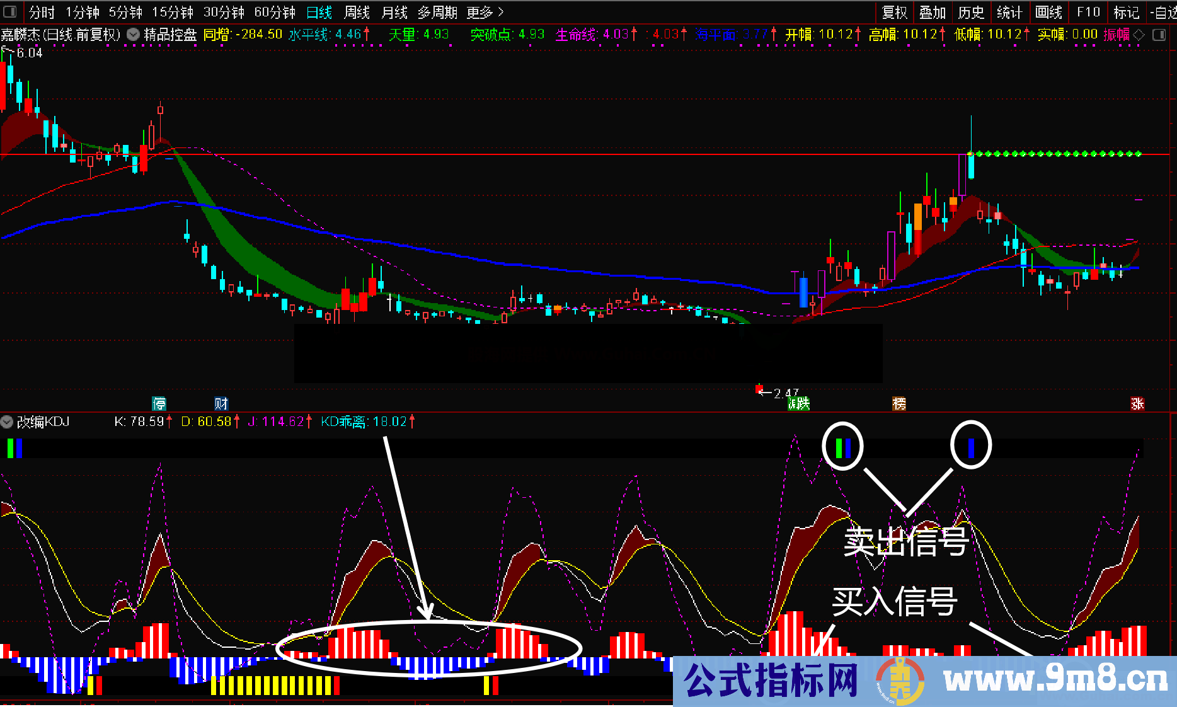Click the red 涨 marker icon

tap(1137, 403)
